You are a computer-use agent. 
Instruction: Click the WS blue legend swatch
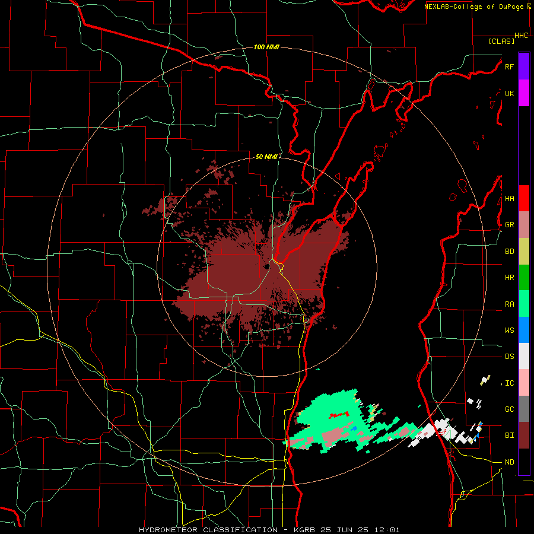[x=524, y=330]
